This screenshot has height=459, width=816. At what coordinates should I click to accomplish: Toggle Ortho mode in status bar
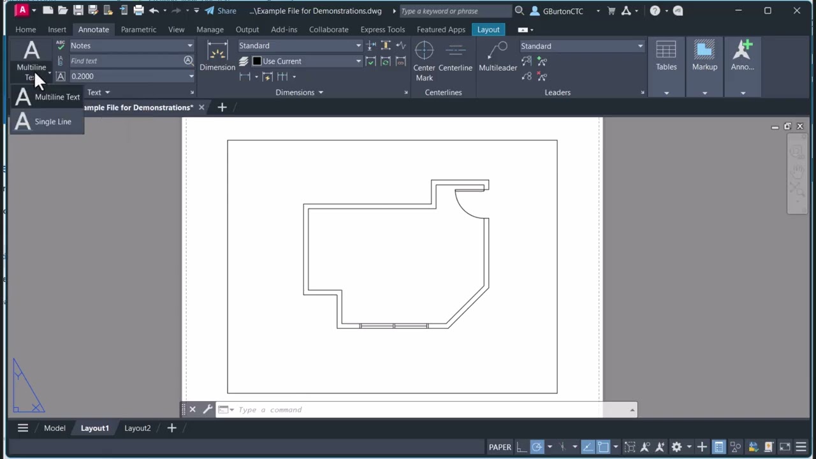[x=521, y=447]
